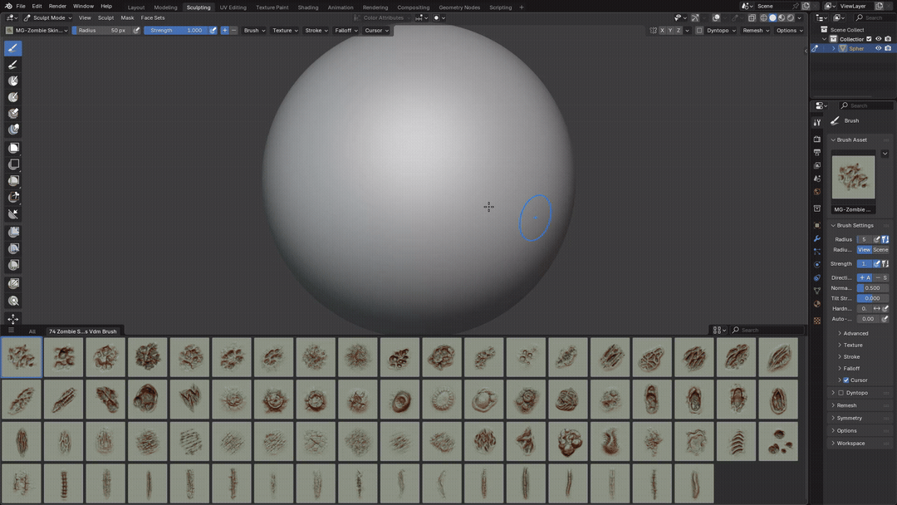Adjust the Strength slider in tool header
The width and height of the screenshot is (897, 505).
[175, 30]
